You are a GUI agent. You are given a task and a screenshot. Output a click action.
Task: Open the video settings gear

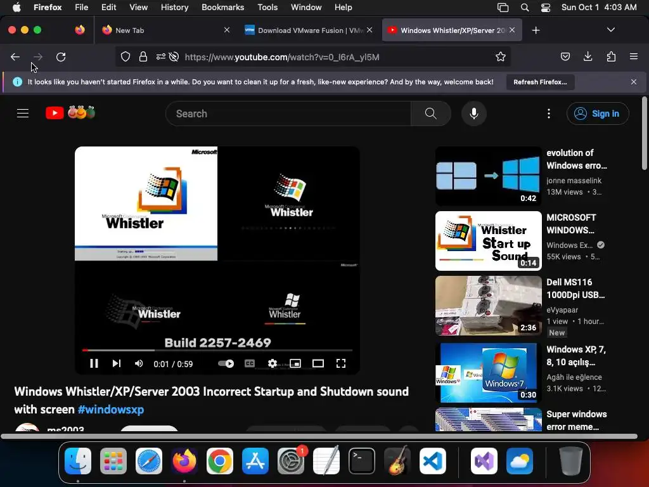(273, 363)
